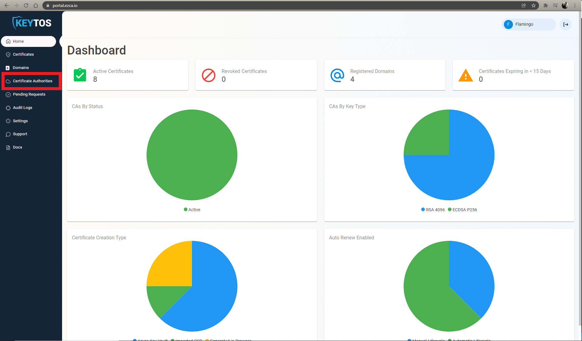This screenshot has width=582, height=341.
Task: Click the Certificate Authorities sidebar icon
Action: click(8, 81)
